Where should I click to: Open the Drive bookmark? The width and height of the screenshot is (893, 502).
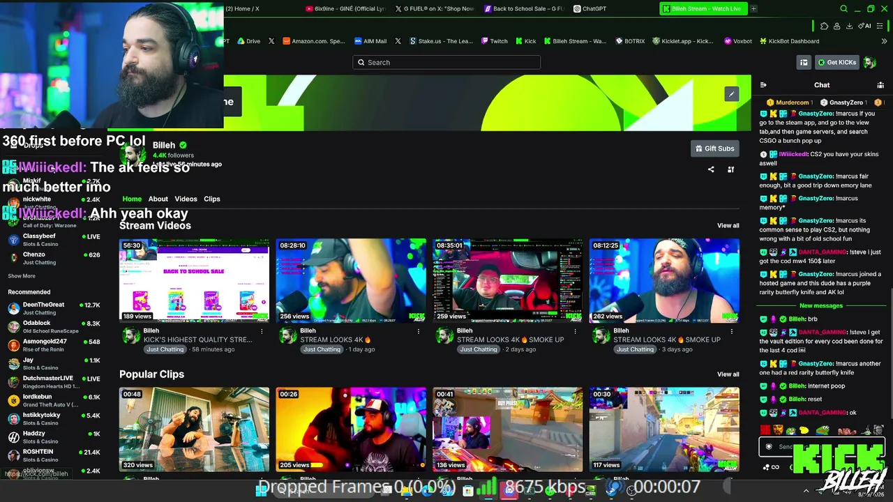tap(248, 41)
